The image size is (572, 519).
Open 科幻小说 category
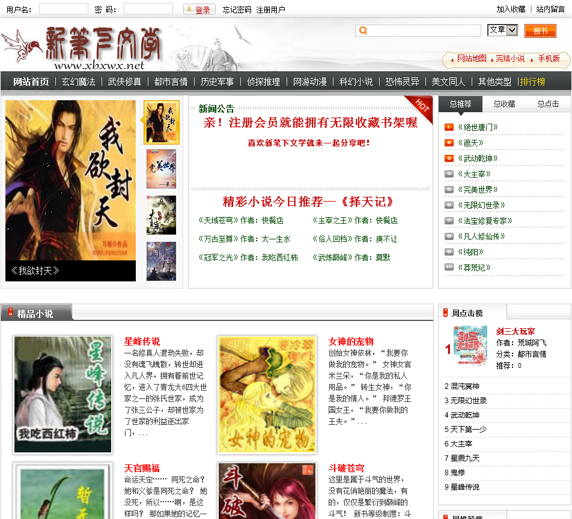(x=356, y=82)
